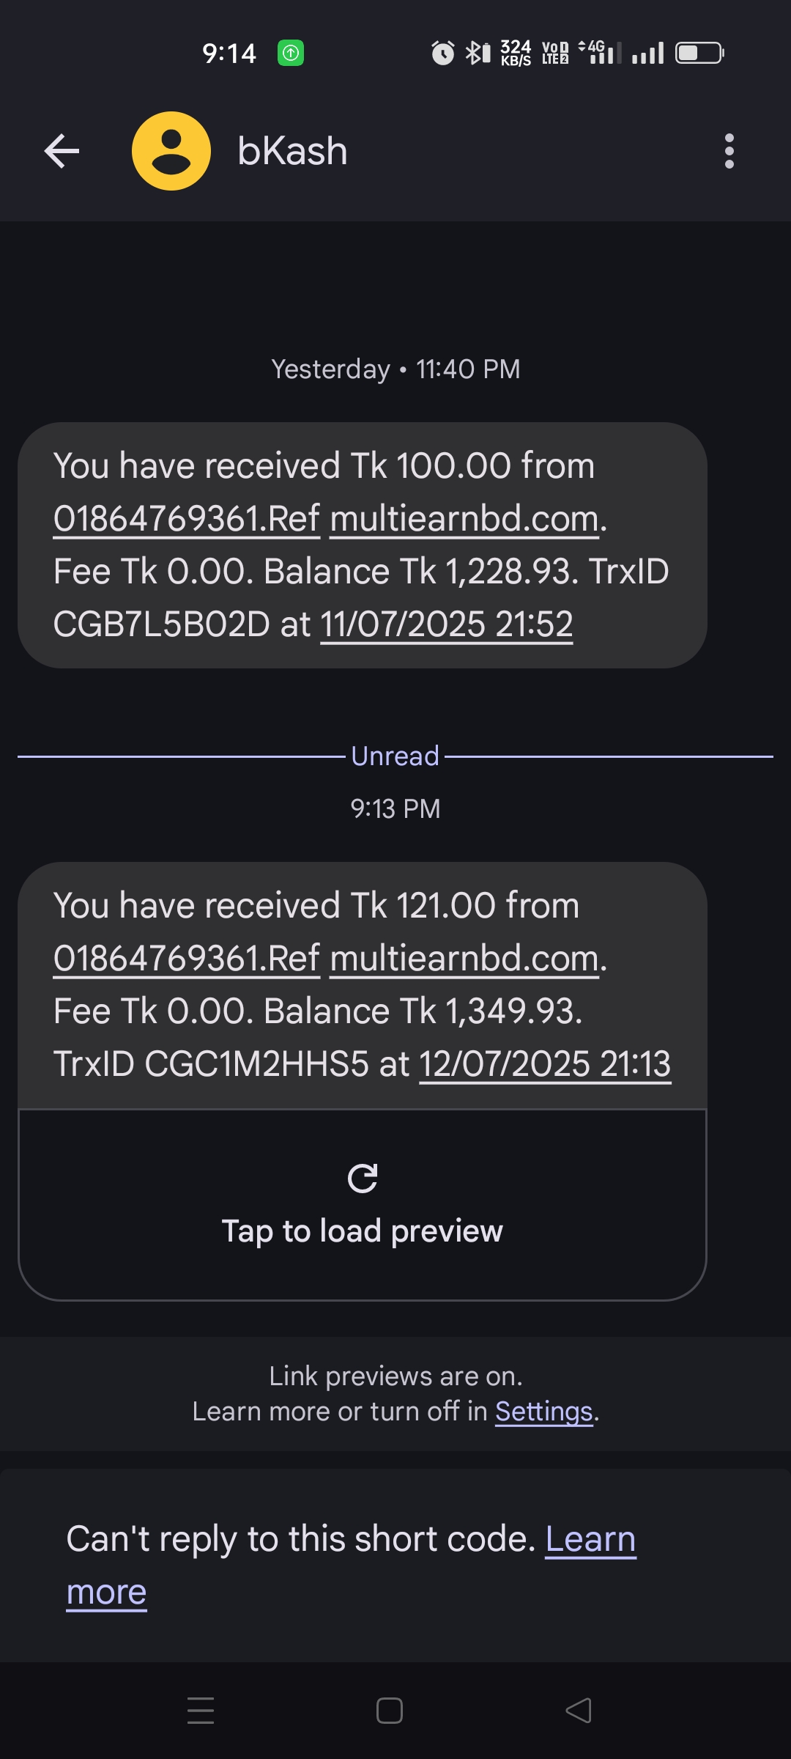Tap multiearnbd.com link in Tk 100.00 message
Viewport: 791px width, 1759px height.
(x=464, y=519)
